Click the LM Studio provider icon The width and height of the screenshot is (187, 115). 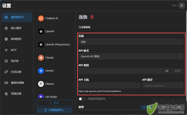tap(41, 96)
